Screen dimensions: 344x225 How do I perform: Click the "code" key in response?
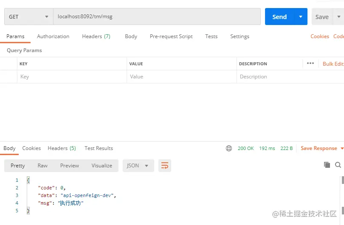(x=46, y=188)
